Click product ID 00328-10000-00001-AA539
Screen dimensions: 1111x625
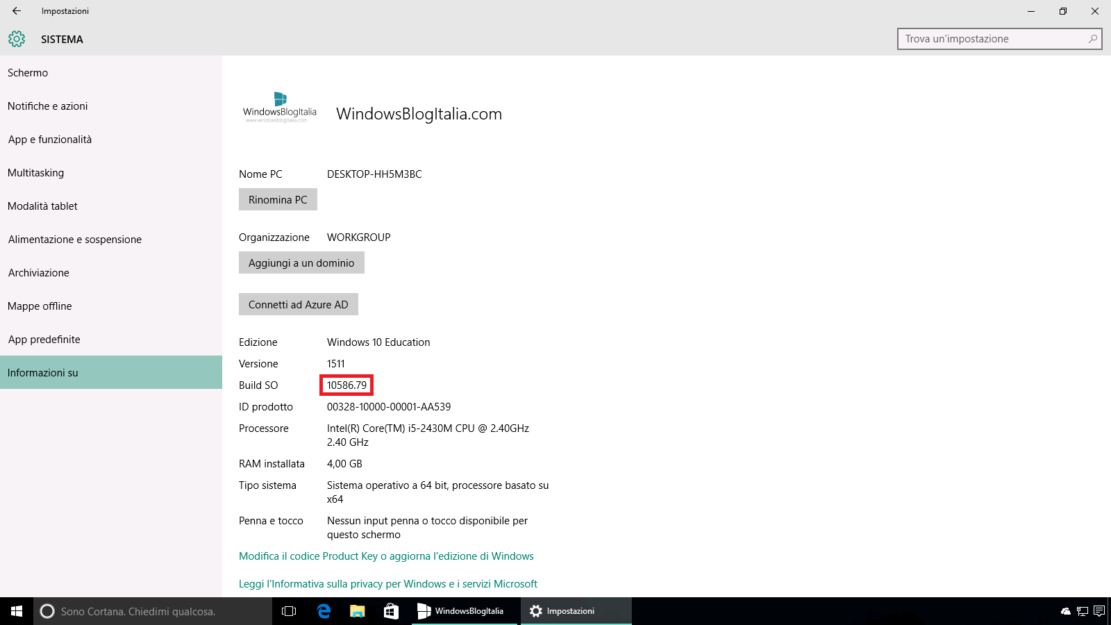click(x=389, y=407)
